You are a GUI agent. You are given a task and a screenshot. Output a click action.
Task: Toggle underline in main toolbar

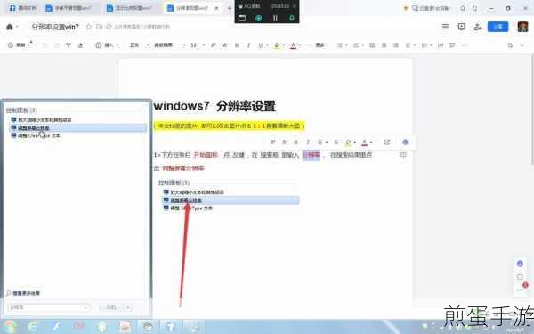pos(261,45)
